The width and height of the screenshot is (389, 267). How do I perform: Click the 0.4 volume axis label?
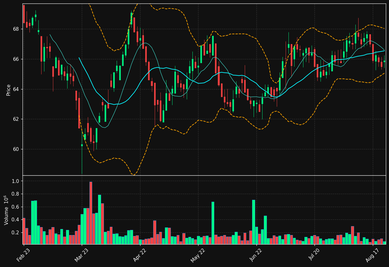(x=16, y=220)
